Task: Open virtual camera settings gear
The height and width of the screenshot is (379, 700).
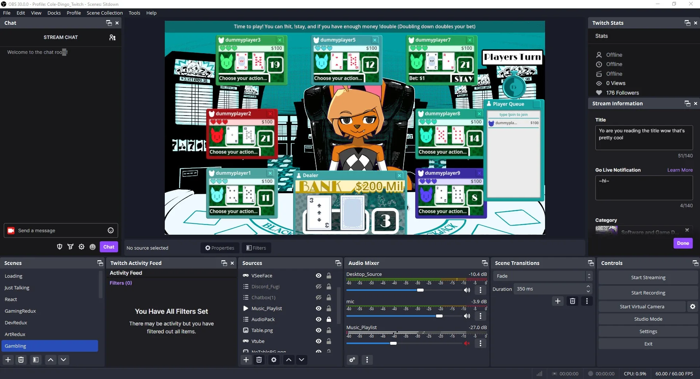Action: coord(692,306)
